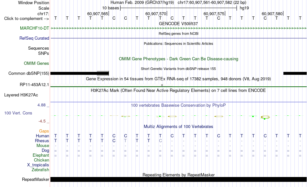The height and width of the screenshot is (187, 307).
Task: Click 'Repeating Elements by RepeatMasker' title
Action: [x=179, y=175]
